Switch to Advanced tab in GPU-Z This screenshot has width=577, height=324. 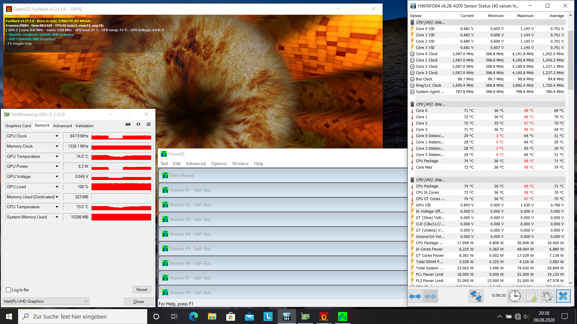63,126
